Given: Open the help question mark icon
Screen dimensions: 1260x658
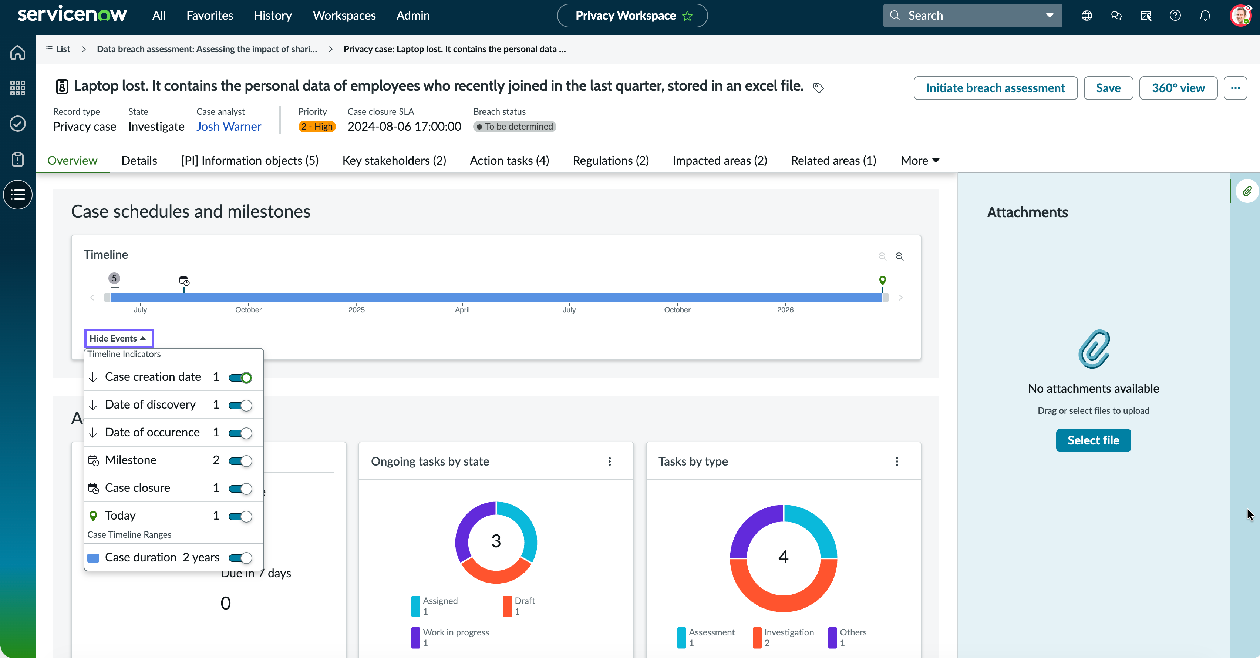Looking at the screenshot, I should point(1175,16).
